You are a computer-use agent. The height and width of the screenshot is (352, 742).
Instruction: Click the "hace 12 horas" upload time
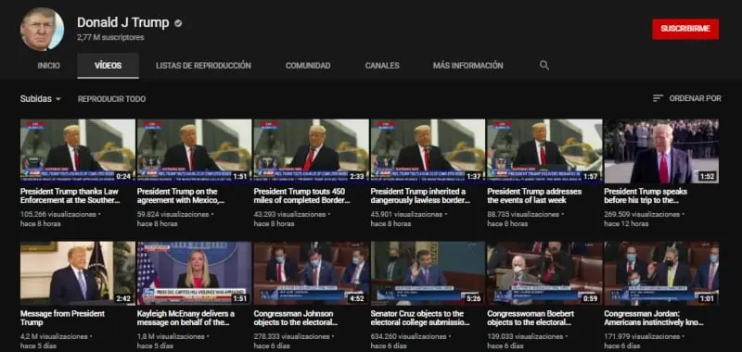coord(626,224)
